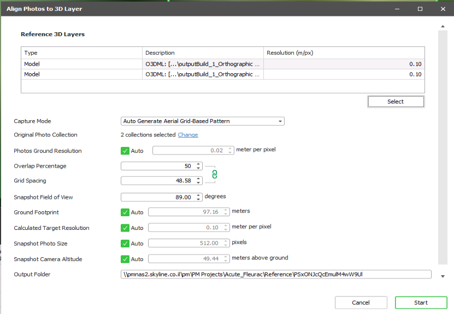
Task: Uncheck Auto for Snapshot Camera Altitude
Action: coord(125,259)
